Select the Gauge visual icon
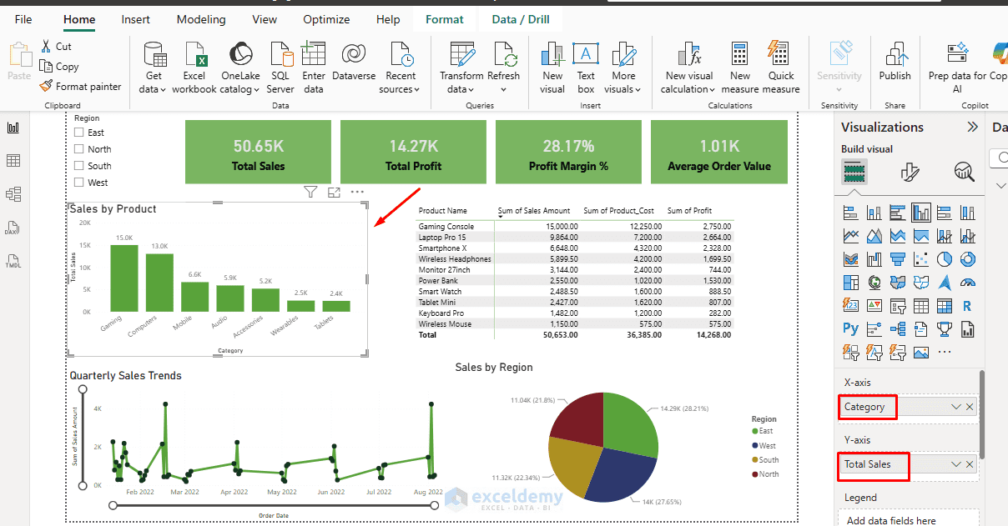The height and width of the screenshot is (526, 1008). [x=968, y=283]
